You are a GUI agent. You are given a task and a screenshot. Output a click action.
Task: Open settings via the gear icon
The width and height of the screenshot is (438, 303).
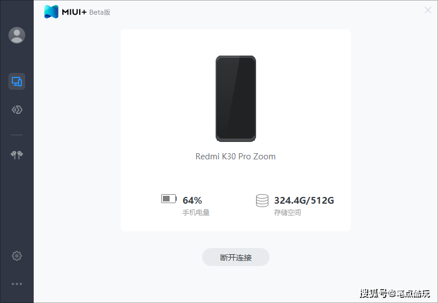(x=17, y=255)
